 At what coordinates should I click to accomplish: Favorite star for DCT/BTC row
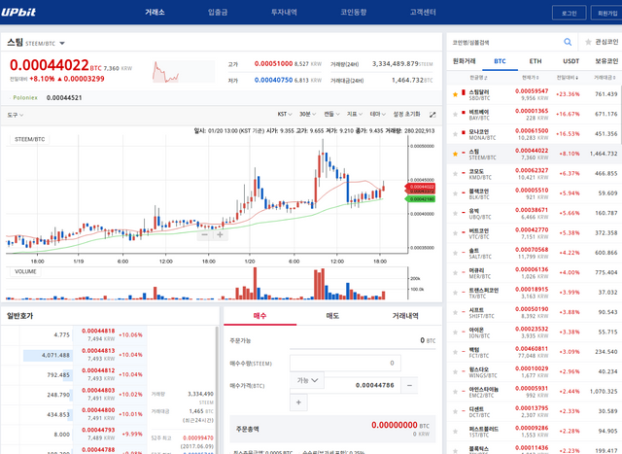(455, 412)
